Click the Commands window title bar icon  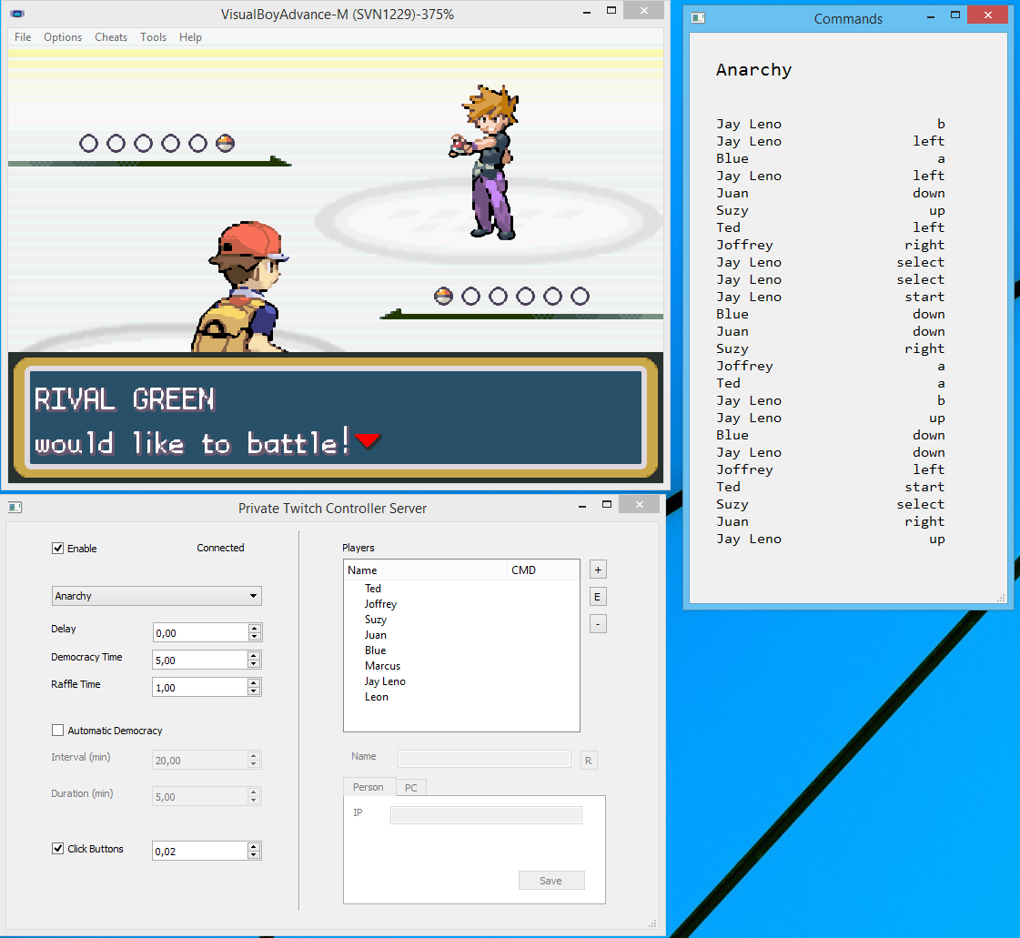pos(698,17)
